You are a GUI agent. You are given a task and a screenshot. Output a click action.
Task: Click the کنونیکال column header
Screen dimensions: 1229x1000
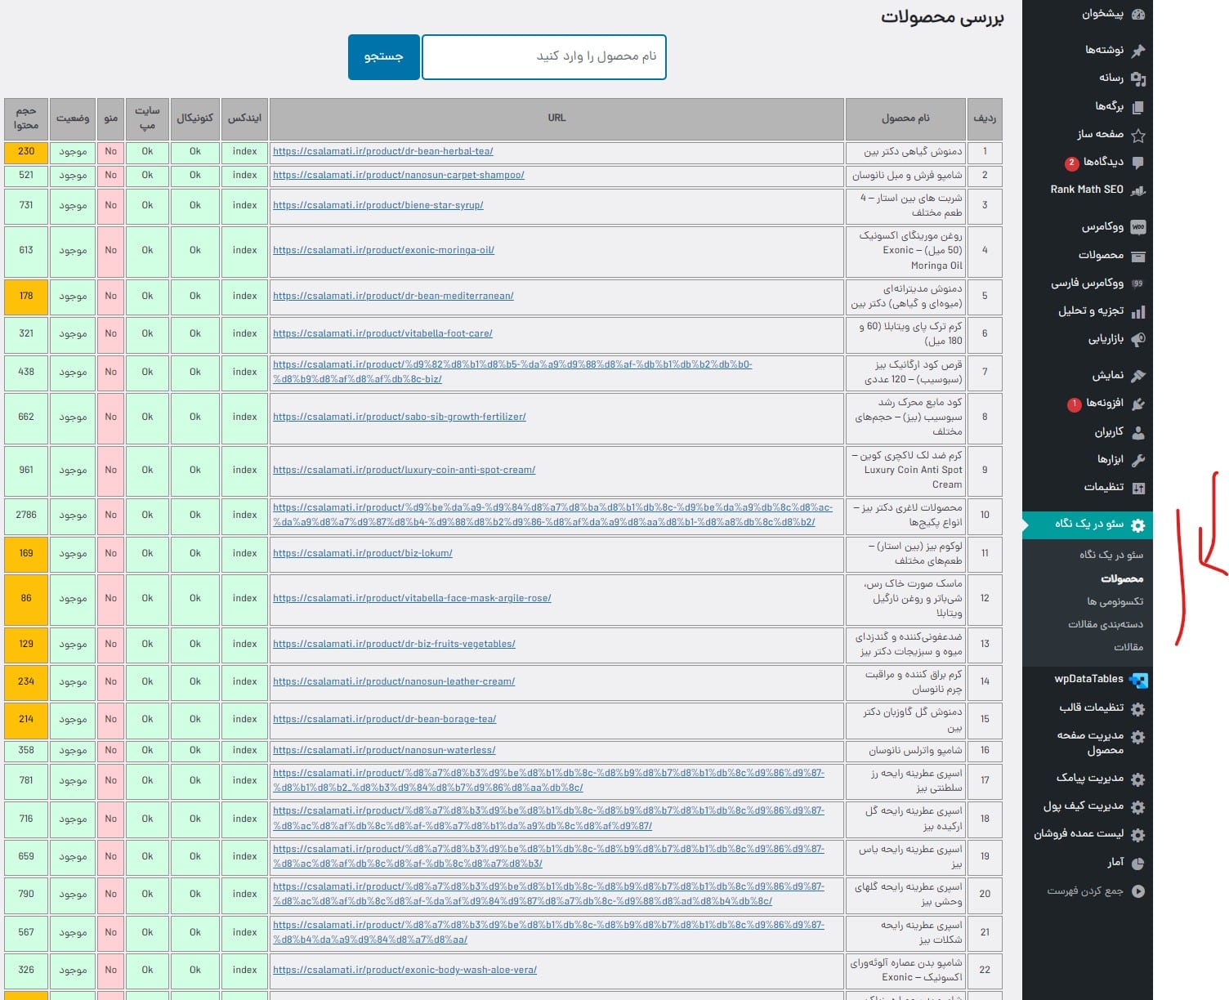point(194,118)
